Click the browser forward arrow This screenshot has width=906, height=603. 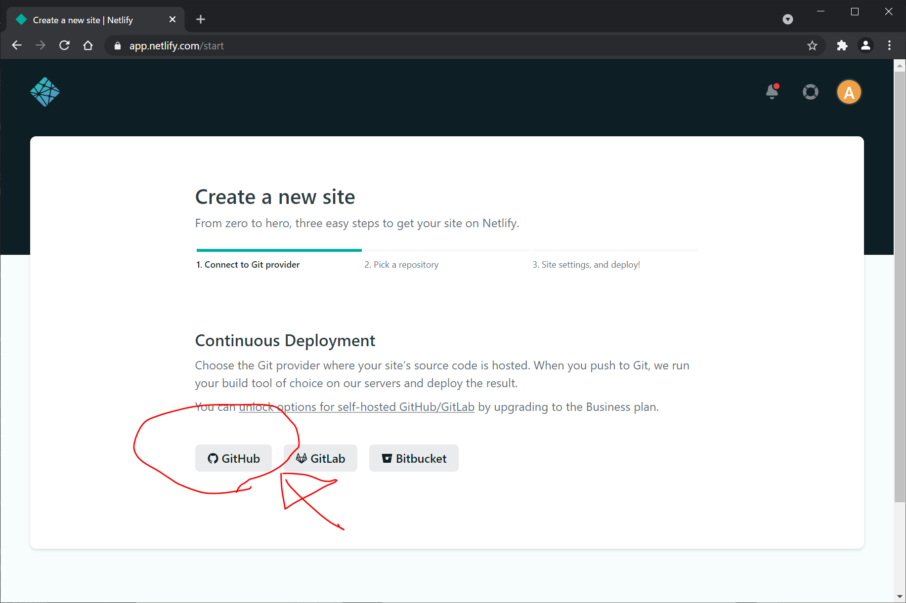click(x=41, y=45)
